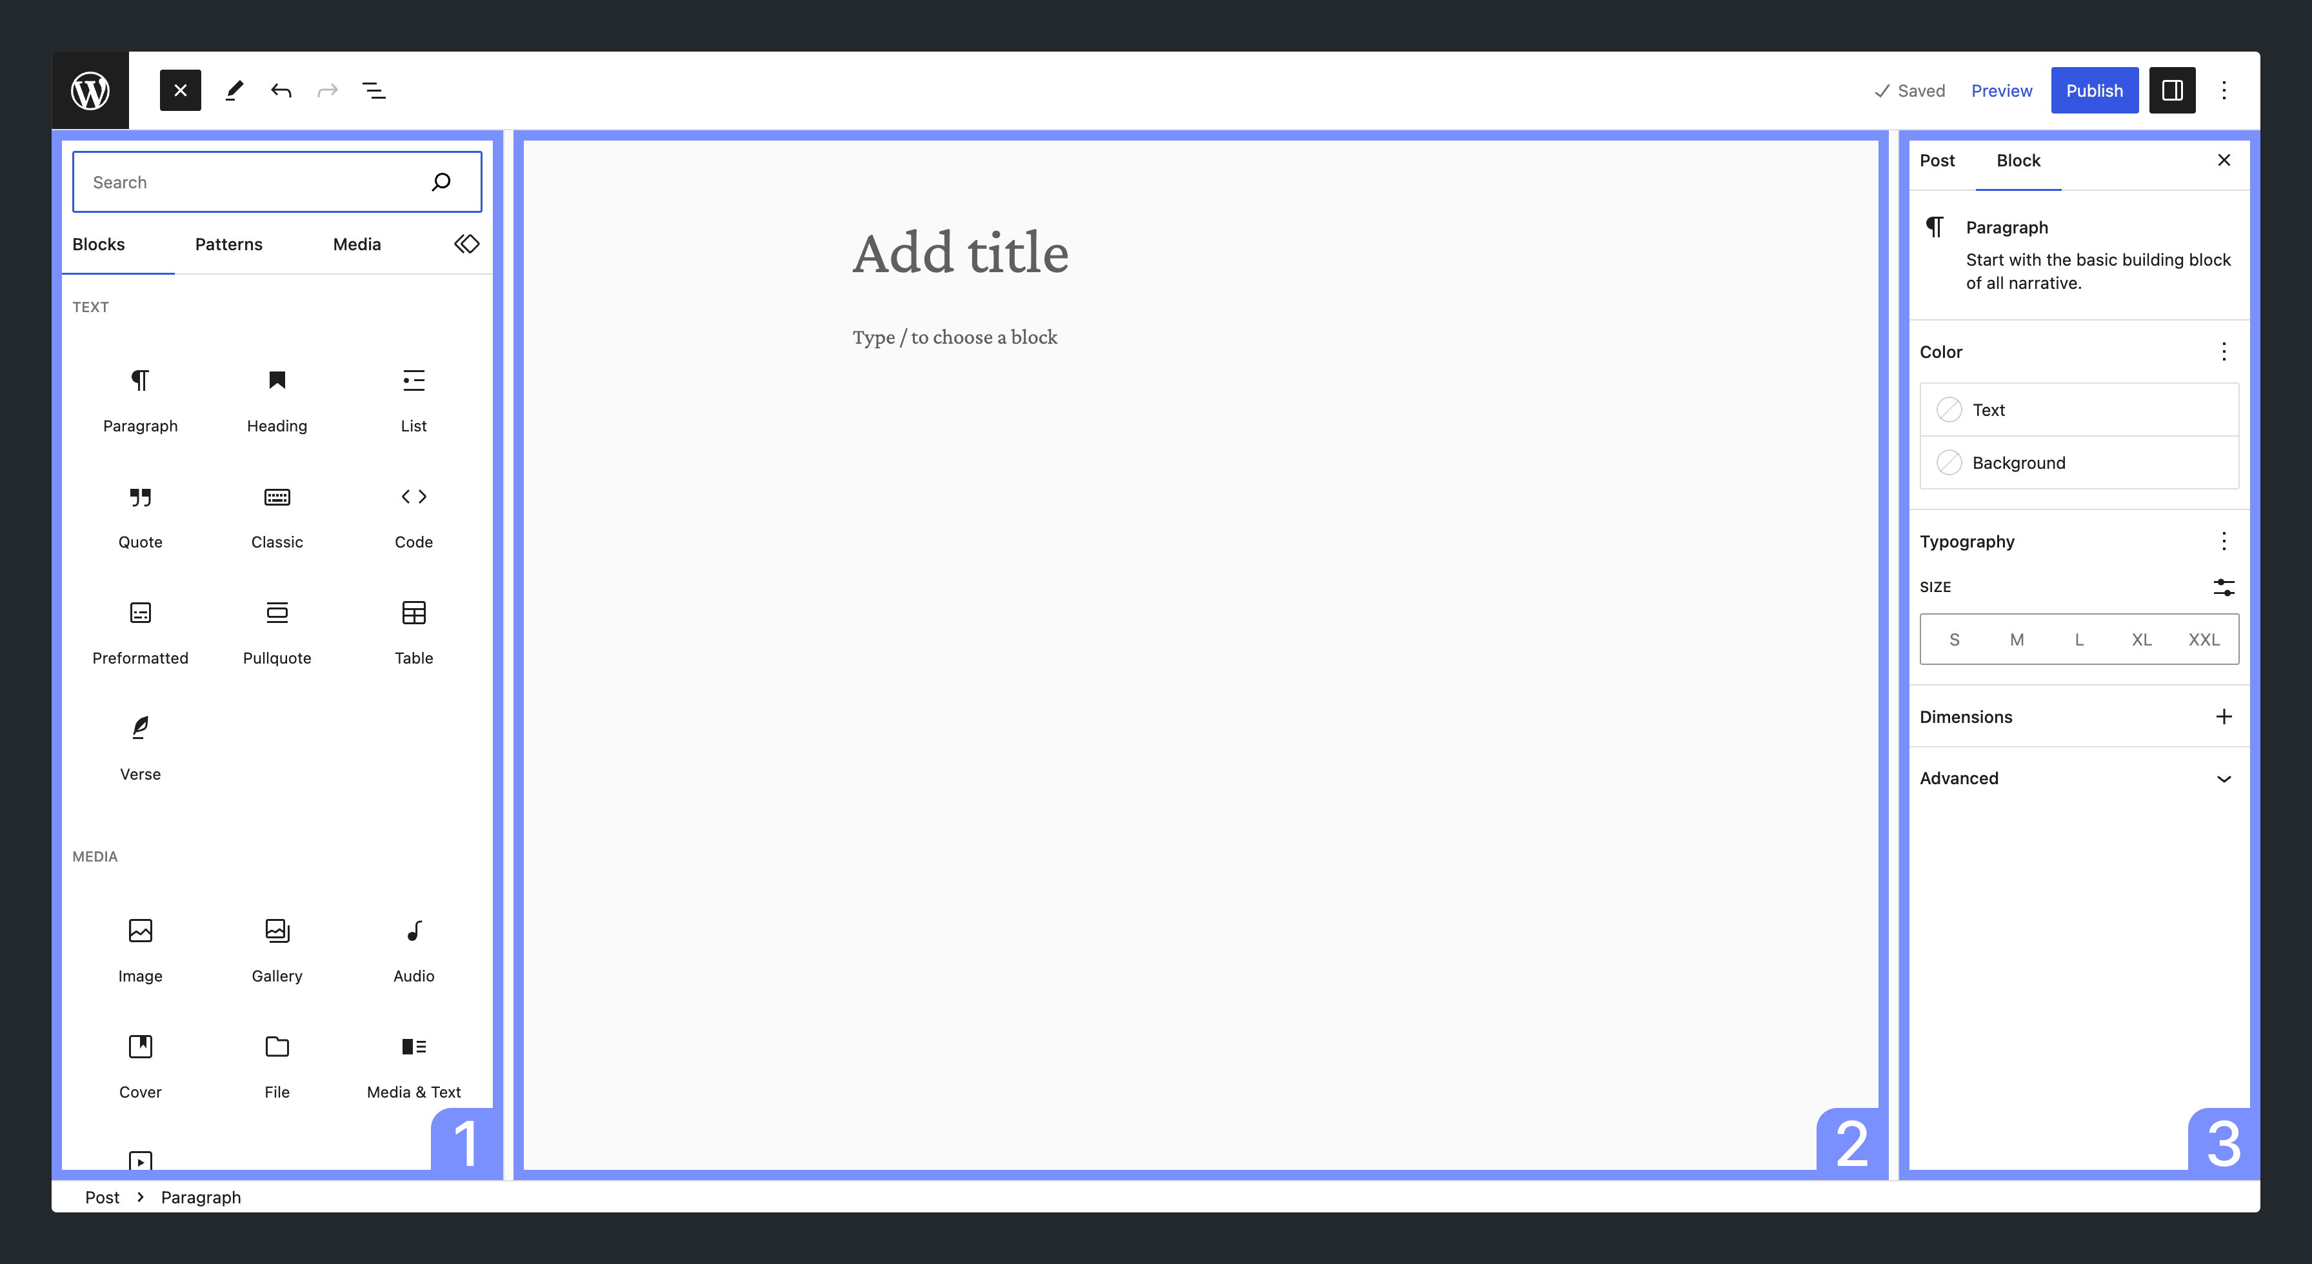Expand the Typography options menu
The height and width of the screenshot is (1264, 2312).
click(2225, 540)
